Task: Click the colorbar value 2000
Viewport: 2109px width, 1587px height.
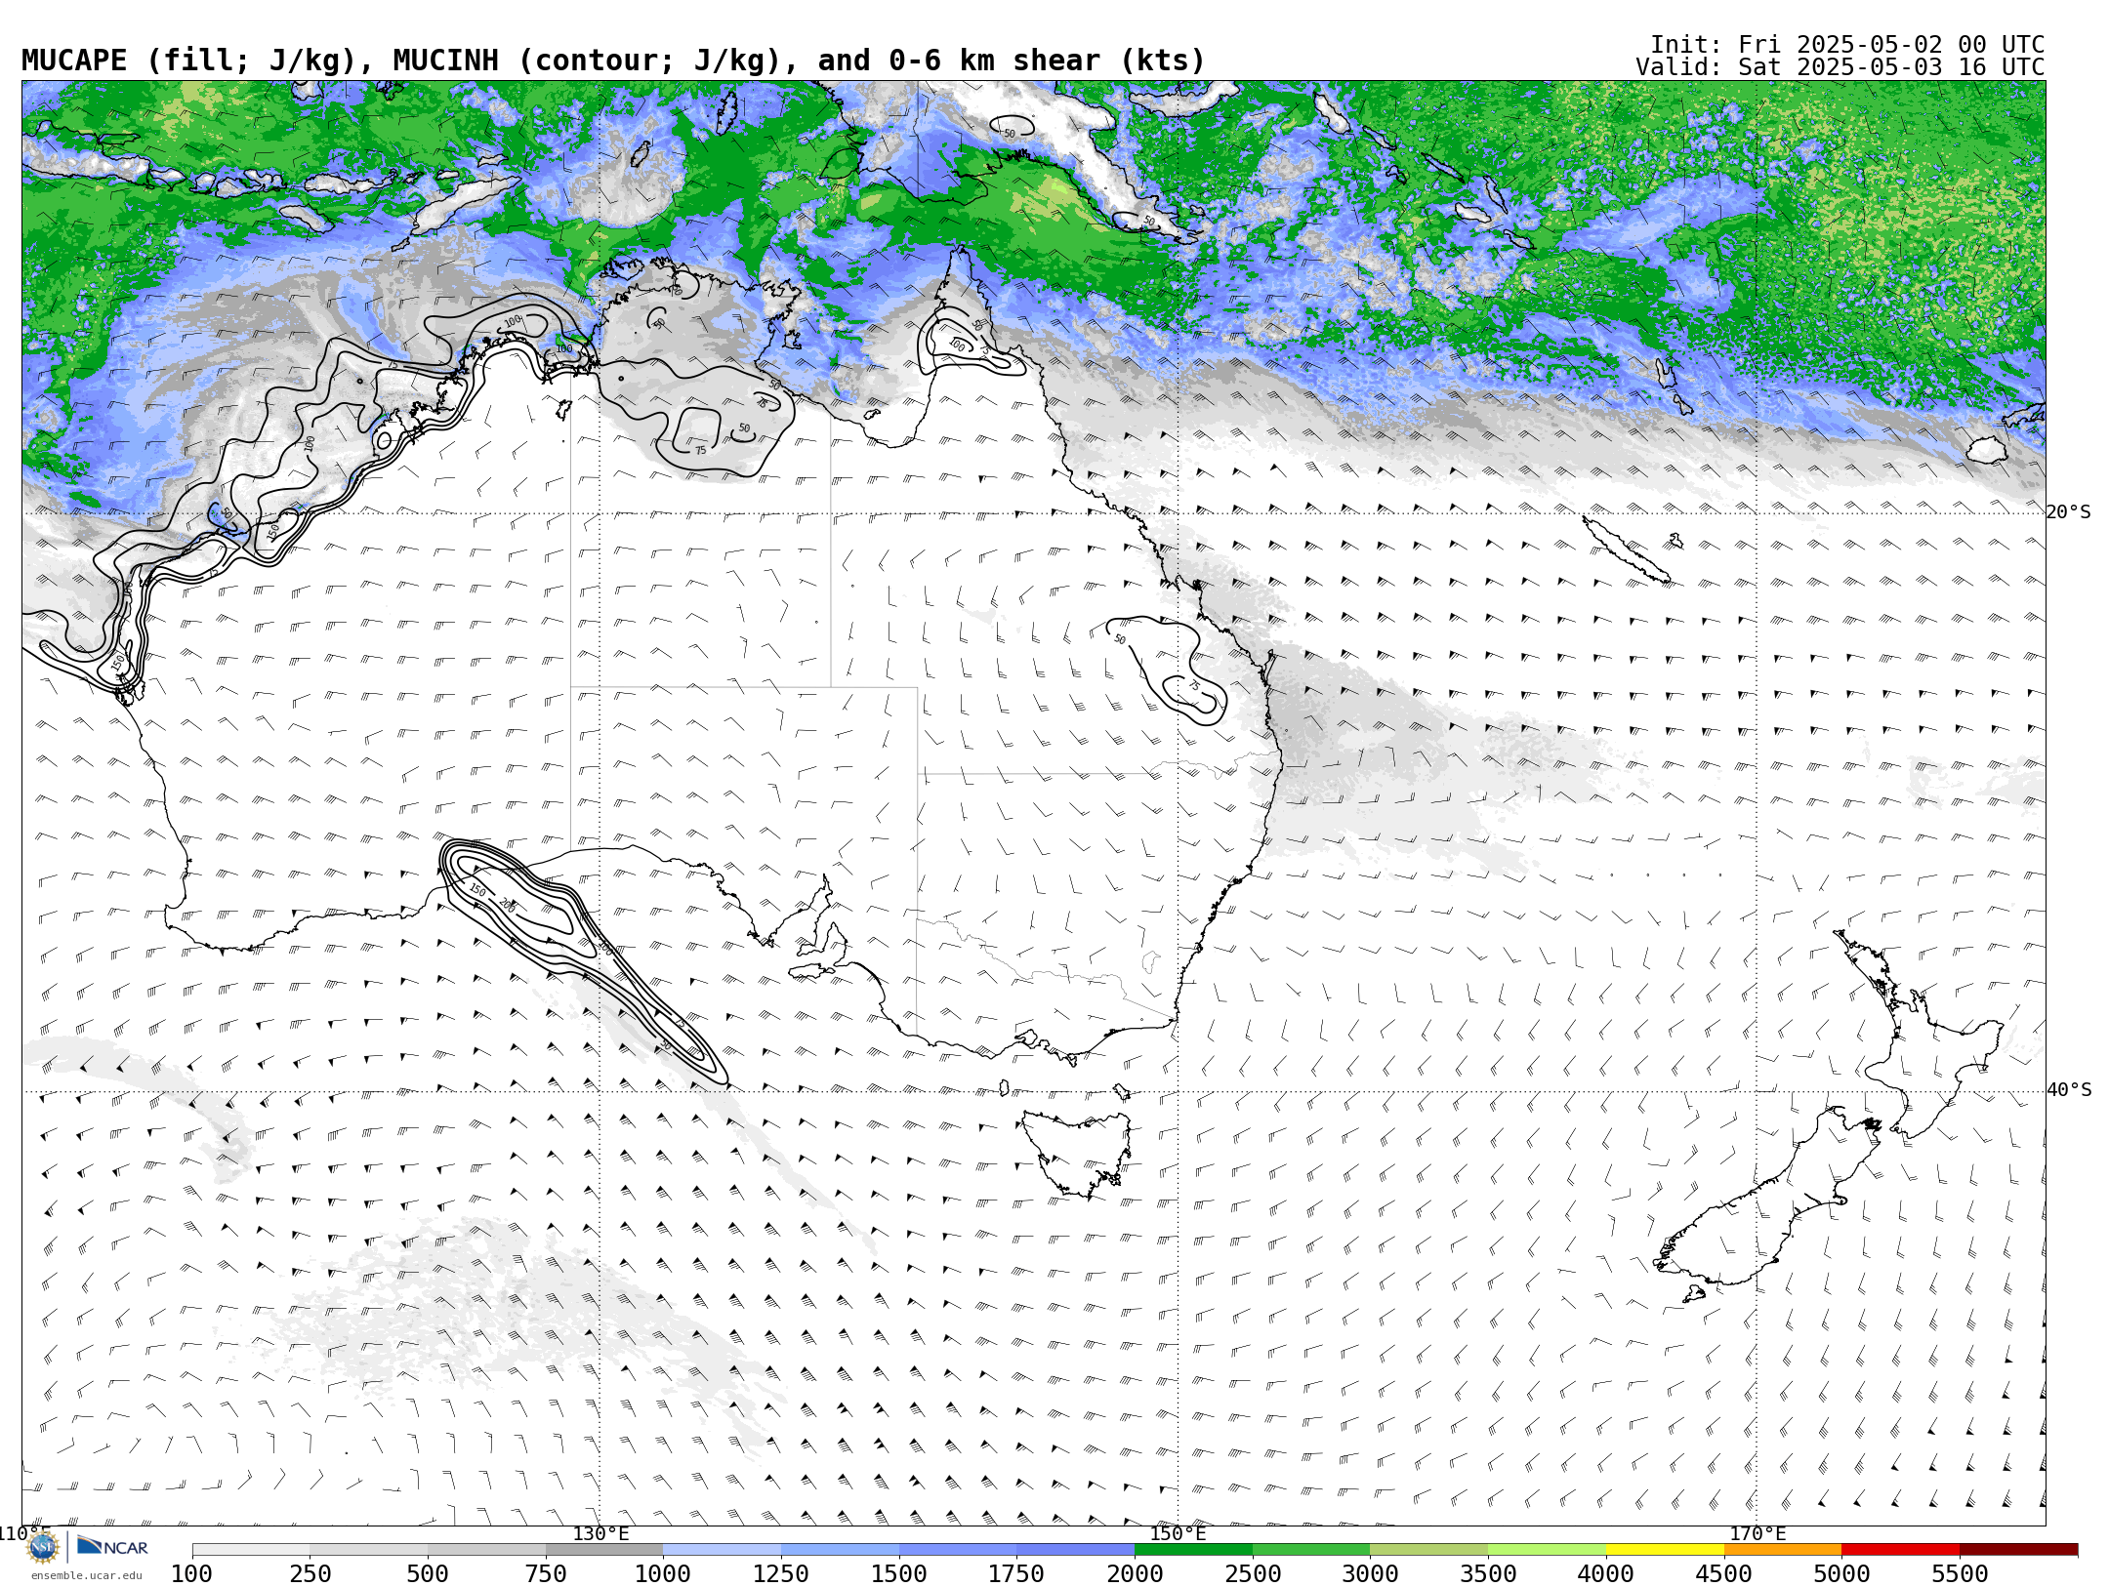Action: click(x=1135, y=1574)
